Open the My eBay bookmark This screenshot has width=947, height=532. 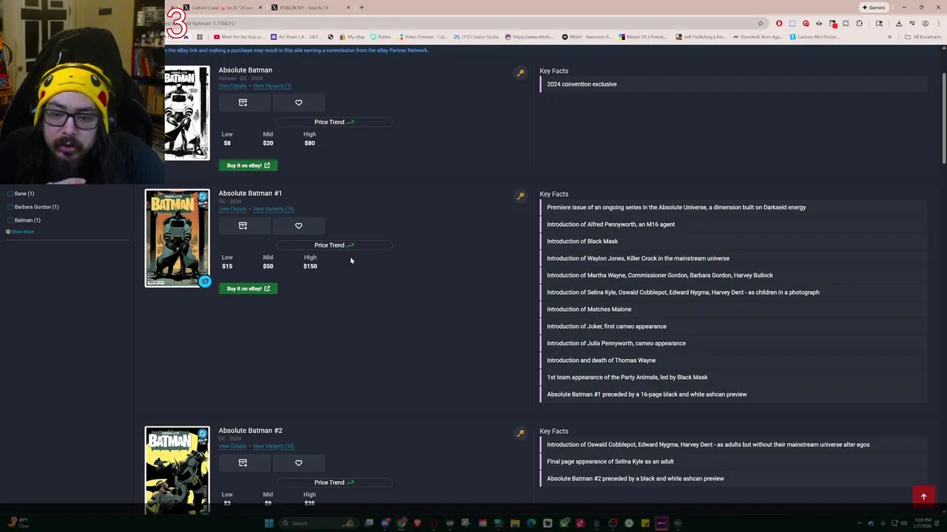coord(351,37)
